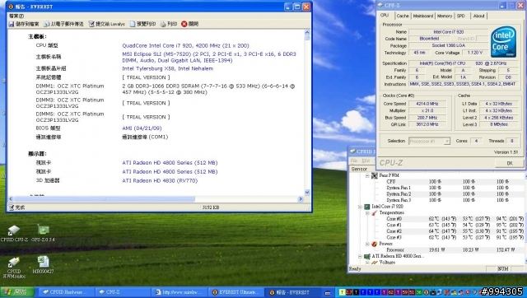Collapse the Intel Core i7 920 node in HWMonitor
527x298 pixels.
(x=361, y=207)
